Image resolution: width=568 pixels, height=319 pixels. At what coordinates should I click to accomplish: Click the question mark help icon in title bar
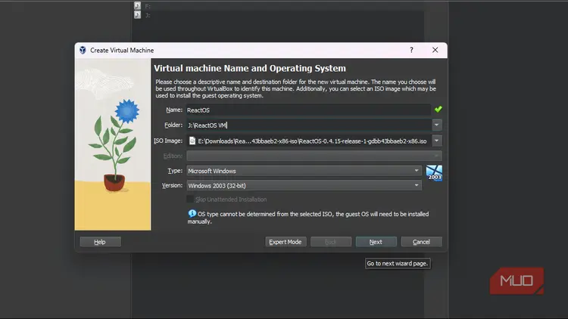coord(411,50)
